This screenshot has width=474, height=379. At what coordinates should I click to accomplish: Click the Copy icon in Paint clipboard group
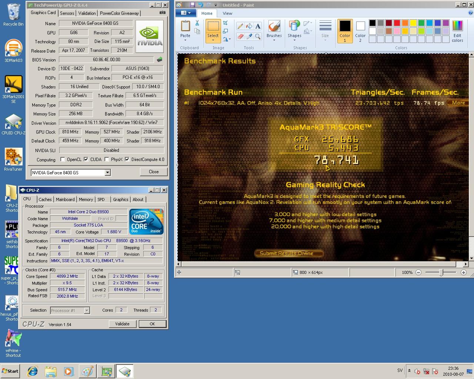[197, 31]
